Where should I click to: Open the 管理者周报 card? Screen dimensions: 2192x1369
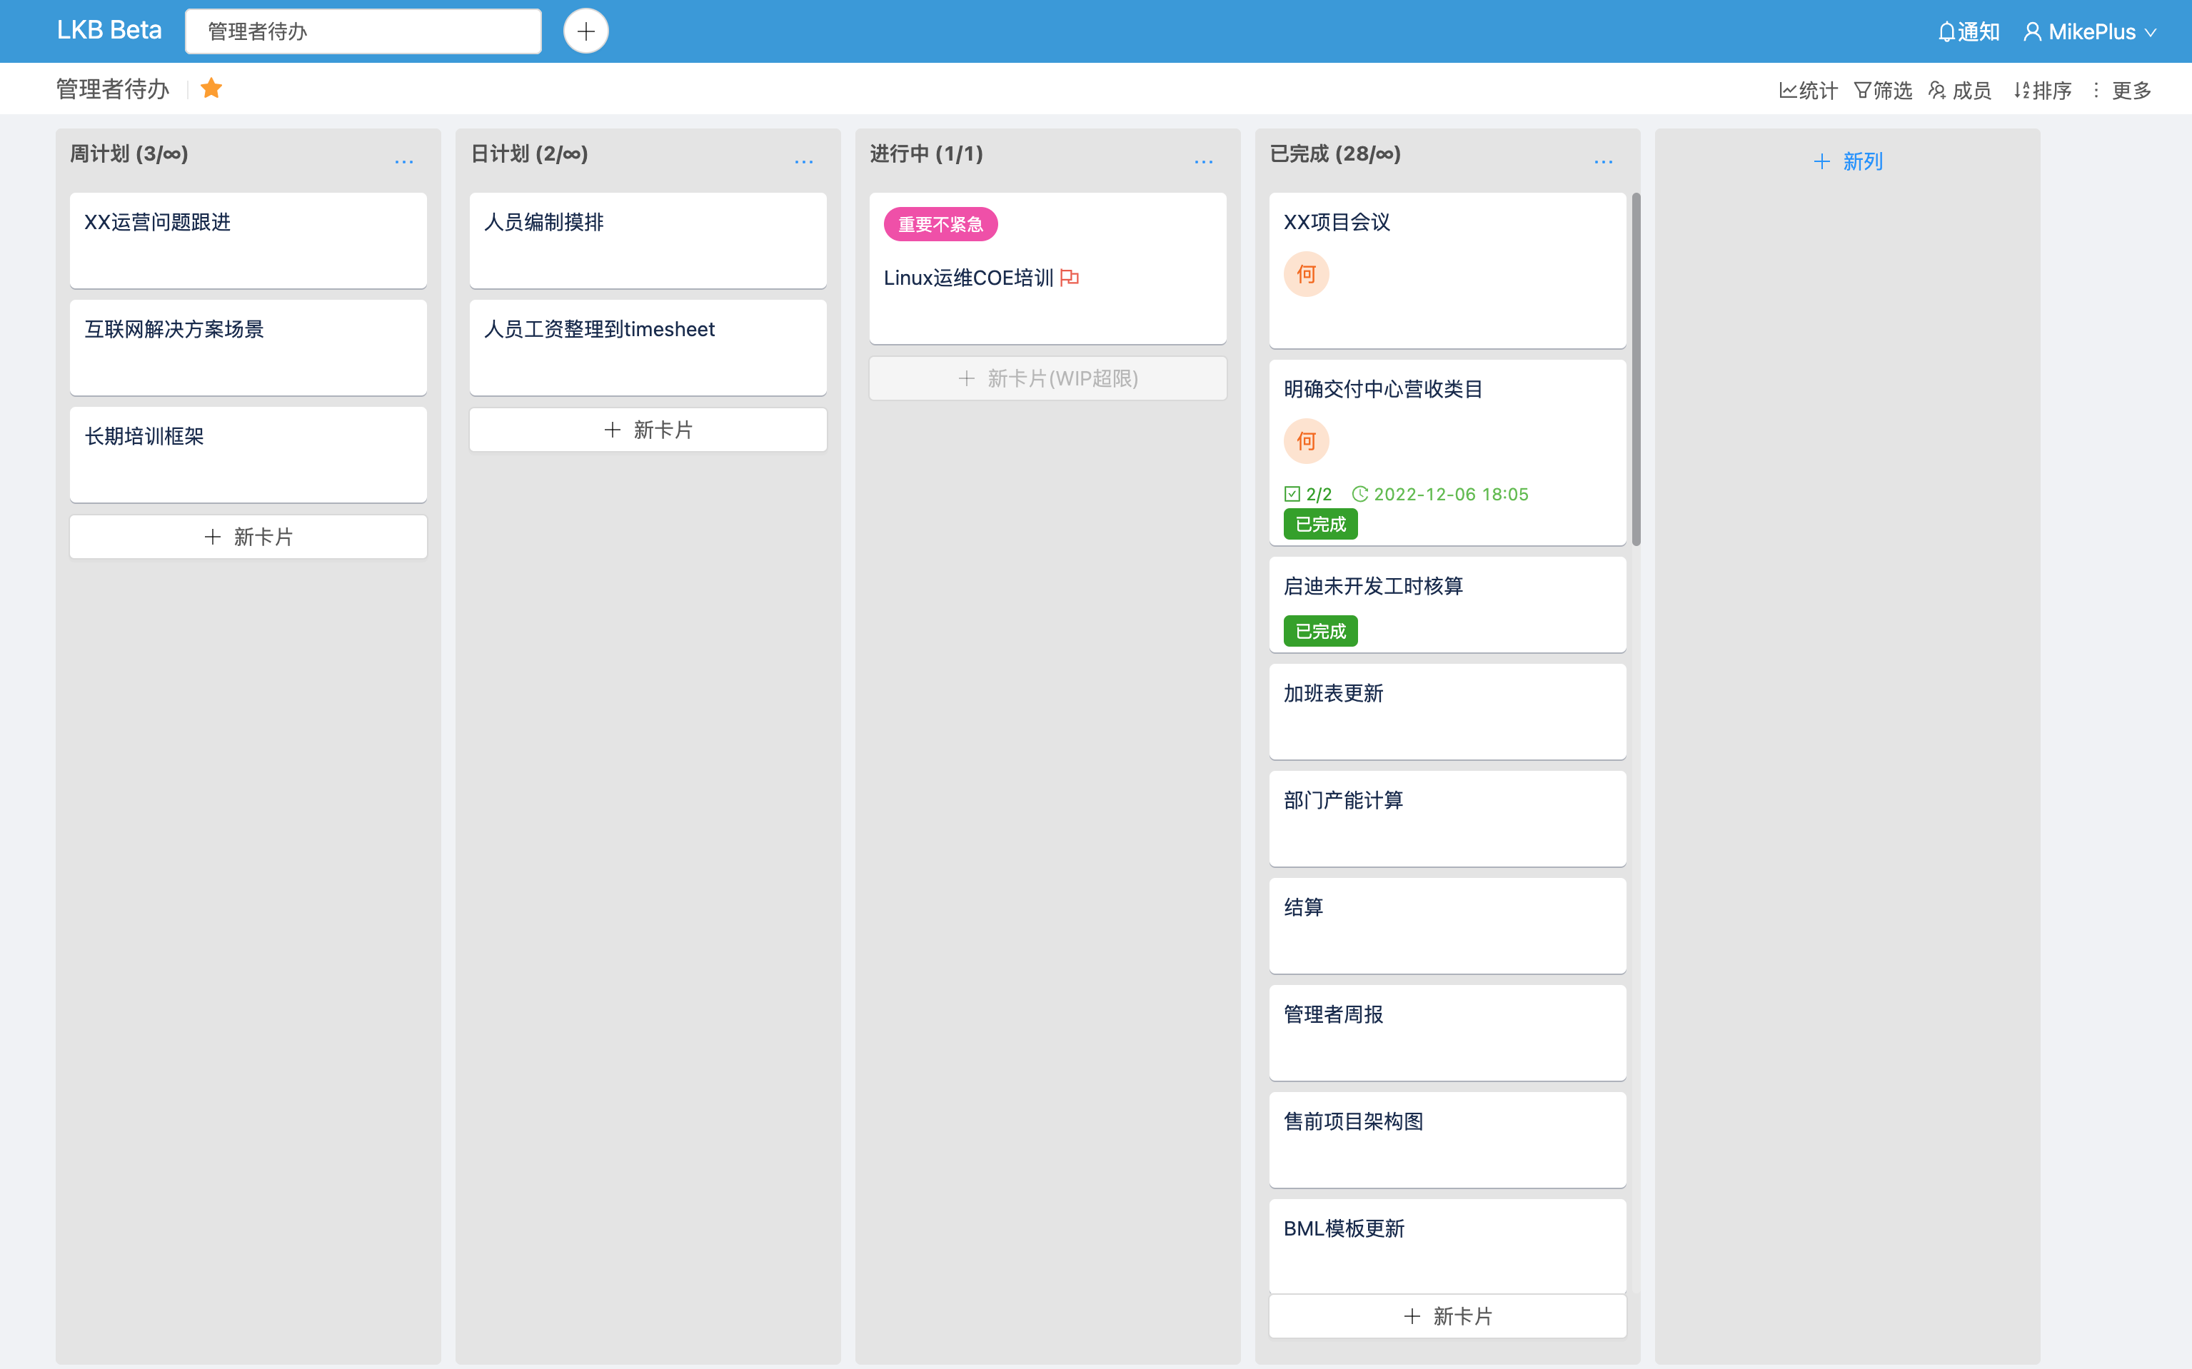coord(1447,1033)
